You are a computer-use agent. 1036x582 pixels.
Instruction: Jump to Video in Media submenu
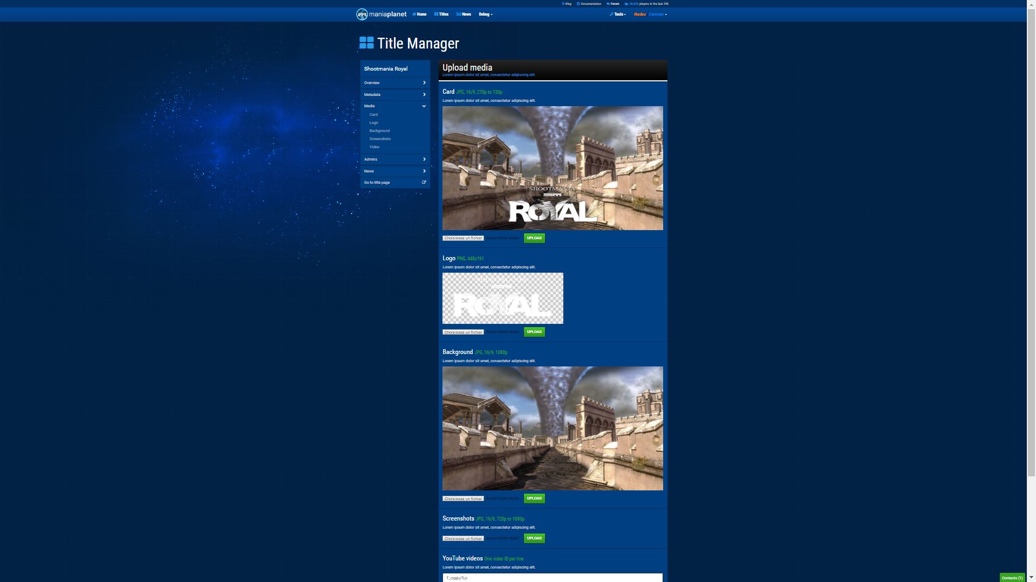pos(374,147)
